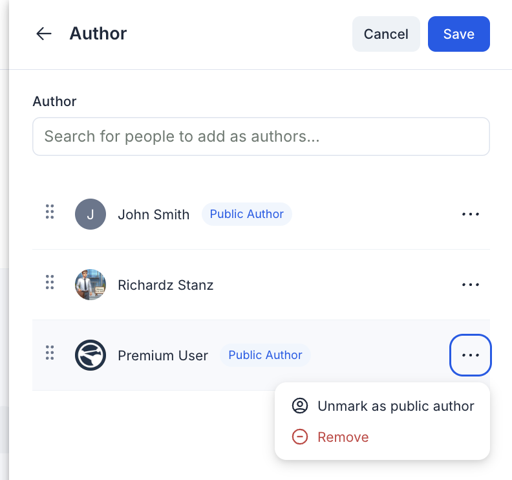This screenshot has width=512, height=480.
Task: Focus the author search field
Action: tap(261, 136)
